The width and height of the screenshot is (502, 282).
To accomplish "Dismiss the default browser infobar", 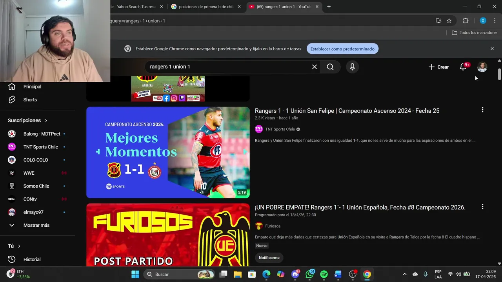I will point(492,49).
